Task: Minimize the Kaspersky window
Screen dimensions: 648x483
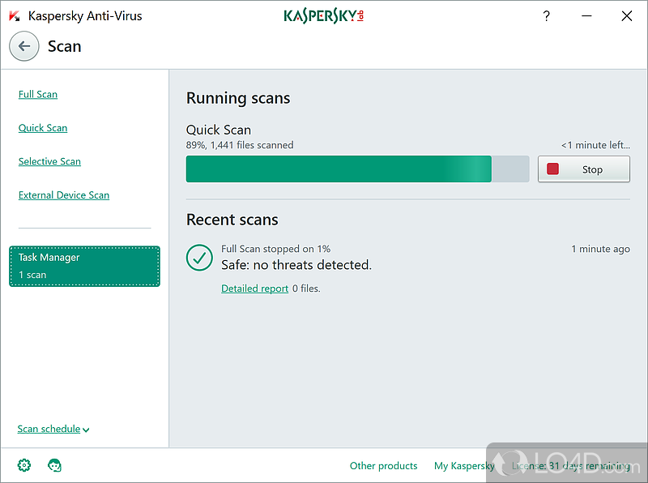Action: click(586, 16)
